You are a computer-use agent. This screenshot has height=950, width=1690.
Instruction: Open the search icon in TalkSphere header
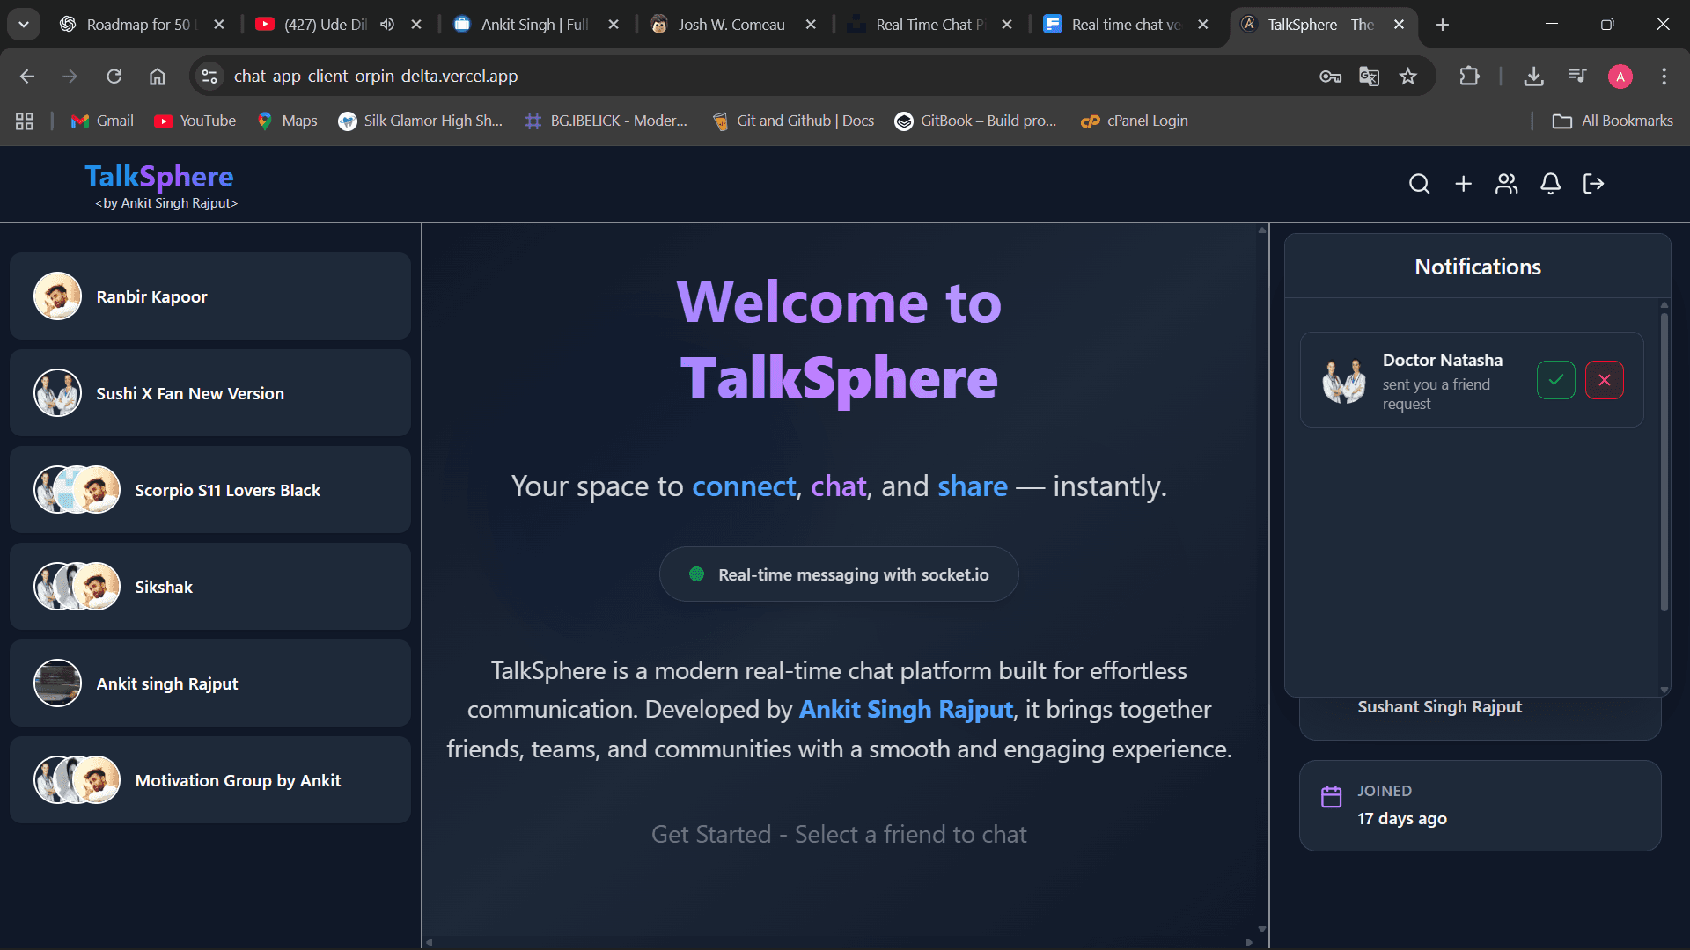pyautogui.click(x=1419, y=184)
